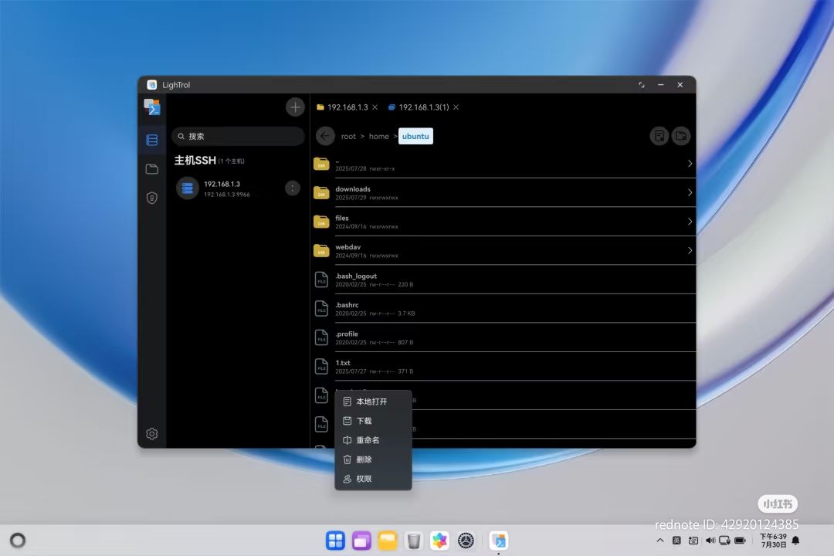
Task: Choose 本地打开 from context menu
Action: click(373, 402)
